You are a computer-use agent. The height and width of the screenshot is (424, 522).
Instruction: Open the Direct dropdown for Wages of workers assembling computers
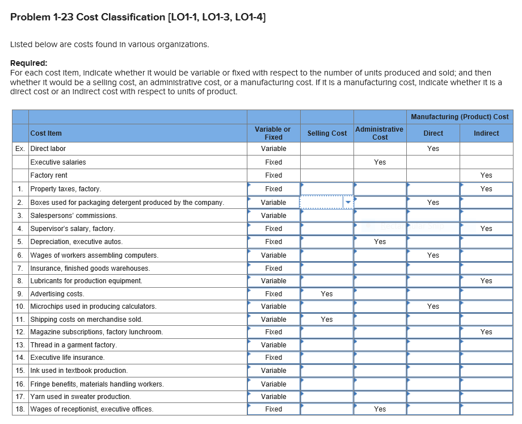[433, 254]
